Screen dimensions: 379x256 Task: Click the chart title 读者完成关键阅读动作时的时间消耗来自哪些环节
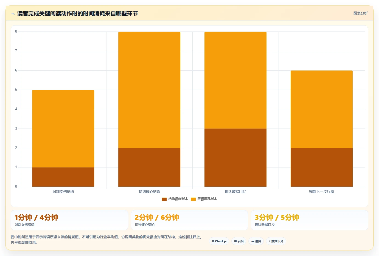tap(77, 14)
